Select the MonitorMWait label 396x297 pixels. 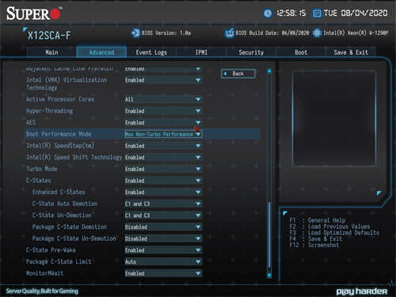tap(44, 273)
